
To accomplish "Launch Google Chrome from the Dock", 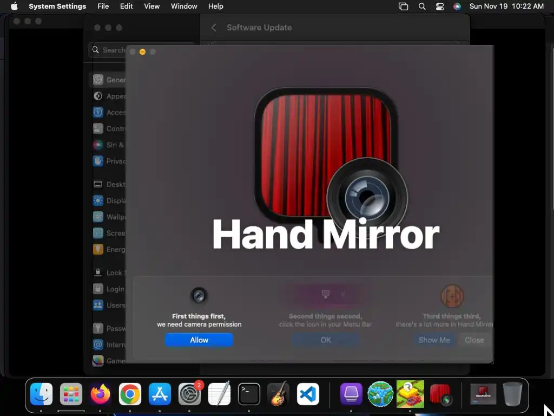I will pos(130,394).
